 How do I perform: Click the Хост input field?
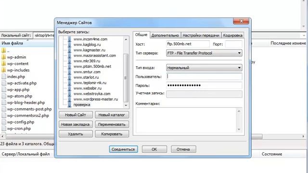[x=188, y=44]
